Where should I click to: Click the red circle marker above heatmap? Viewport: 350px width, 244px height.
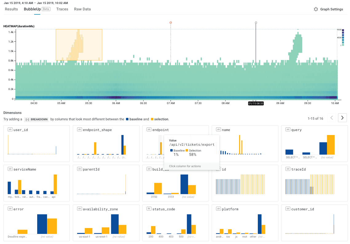coord(171,23)
